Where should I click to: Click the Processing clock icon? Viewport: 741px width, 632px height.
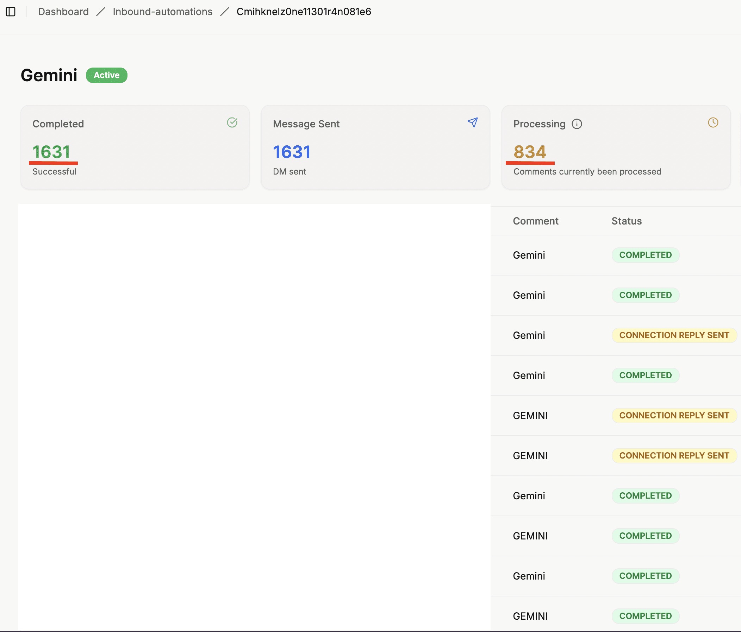click(713, 122)
